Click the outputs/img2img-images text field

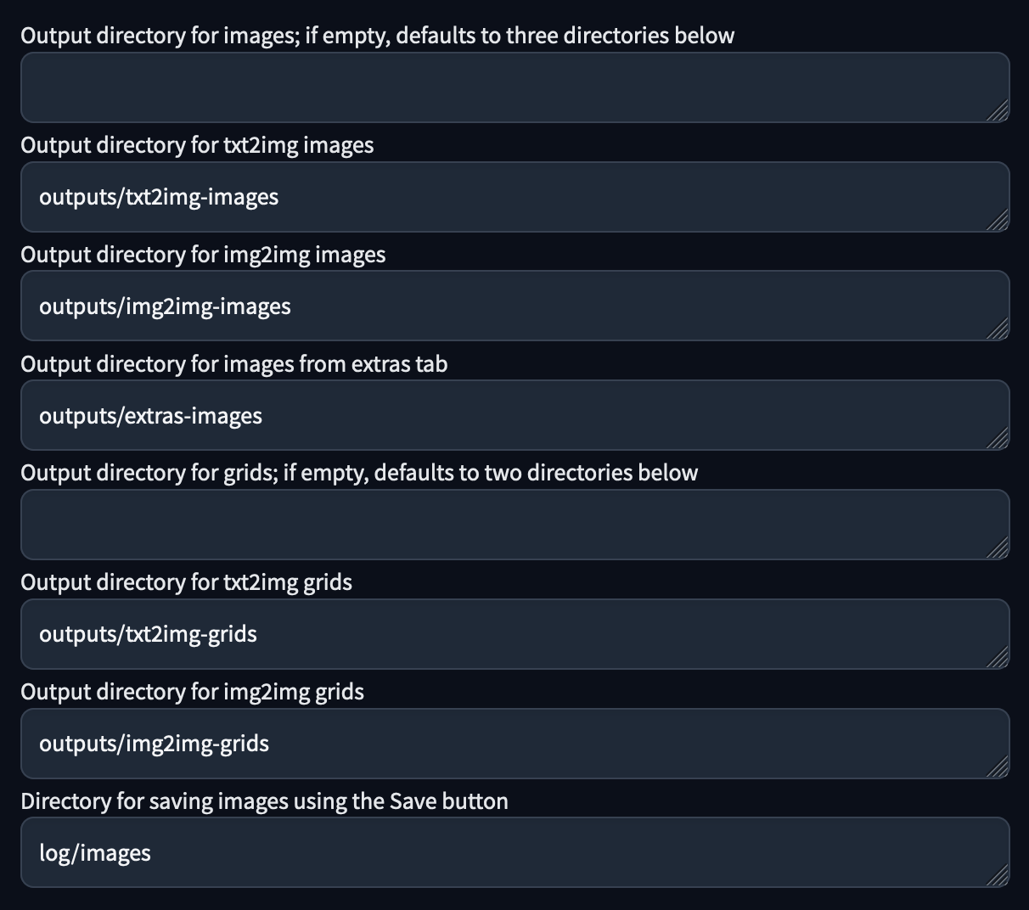click(x=514, y=306)
